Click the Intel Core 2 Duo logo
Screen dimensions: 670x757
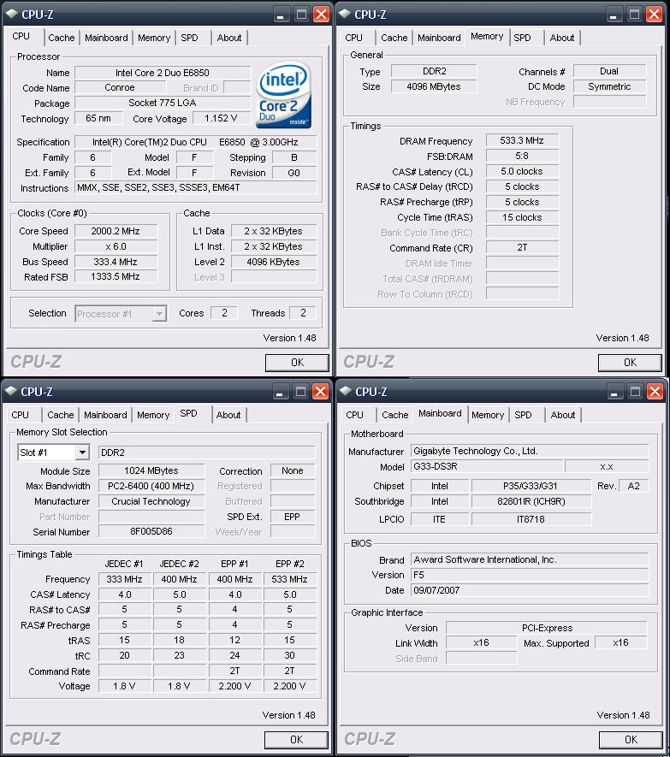pos(283,95)
